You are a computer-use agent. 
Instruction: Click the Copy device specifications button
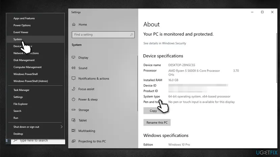(153, 111)
